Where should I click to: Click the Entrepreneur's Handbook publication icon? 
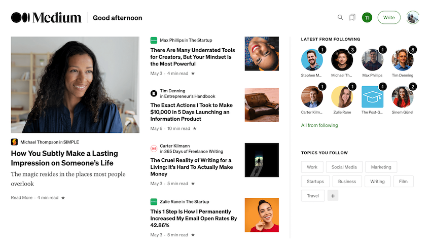point(154,93)
